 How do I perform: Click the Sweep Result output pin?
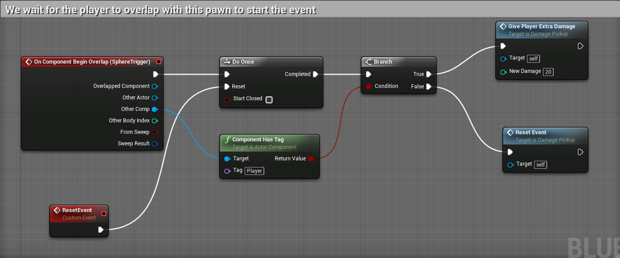click(154, 144)
